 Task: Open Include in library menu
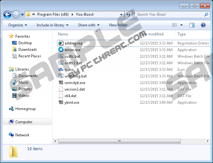(52, 25)
